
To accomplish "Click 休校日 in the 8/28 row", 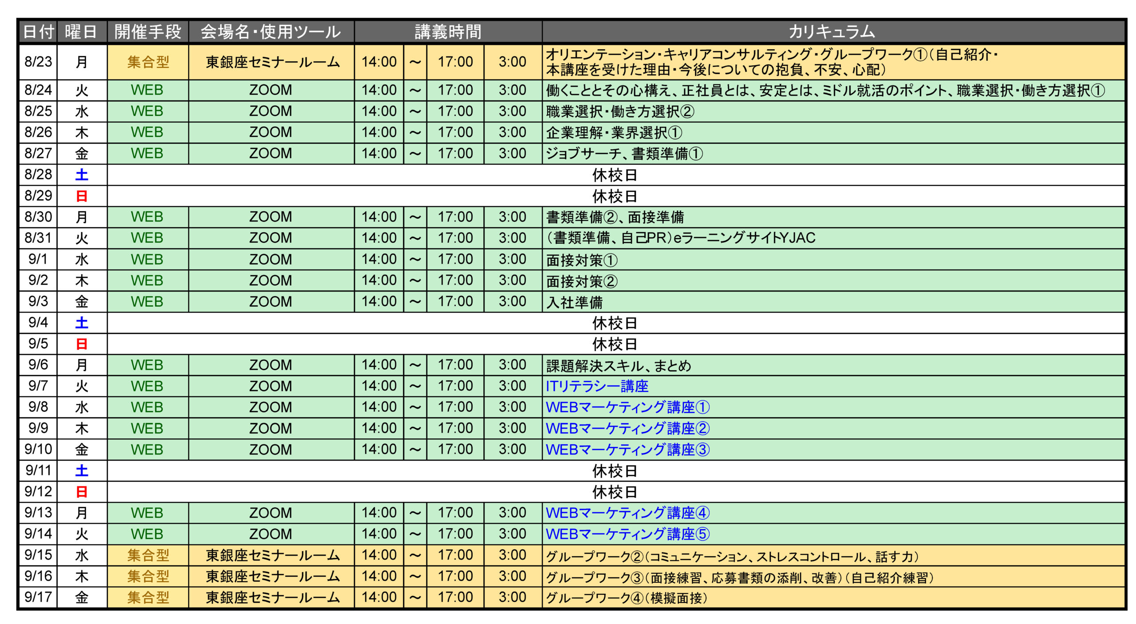I will tap(615, 175).
